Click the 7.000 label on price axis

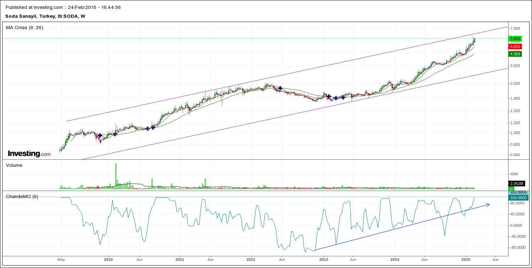[515, 28]
